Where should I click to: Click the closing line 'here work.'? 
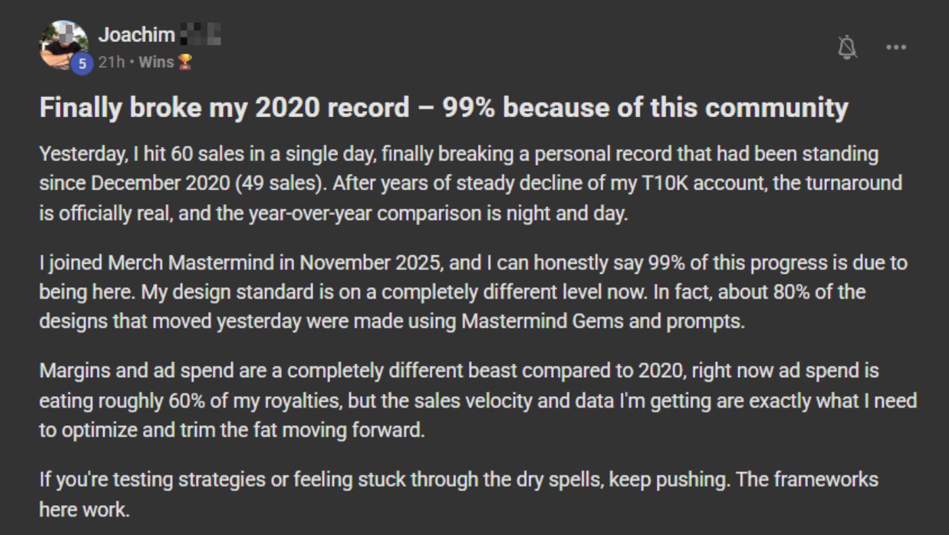pyautogui.click(x=84, y=509)
